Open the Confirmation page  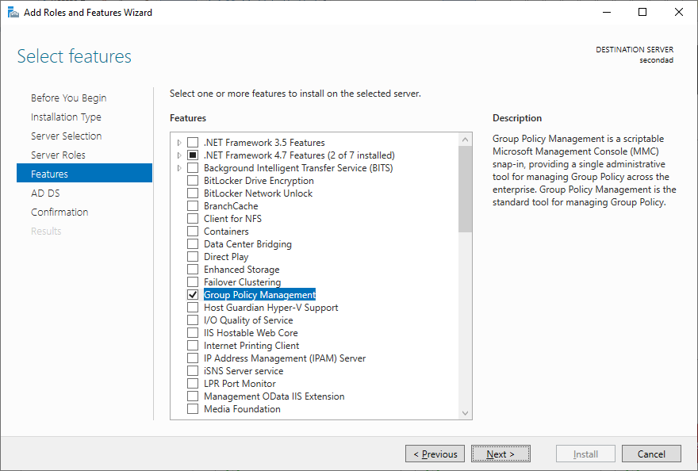(x=59, y=212)
